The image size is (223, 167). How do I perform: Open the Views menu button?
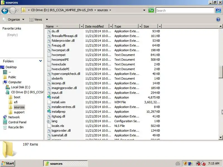(x=36, y=19)
